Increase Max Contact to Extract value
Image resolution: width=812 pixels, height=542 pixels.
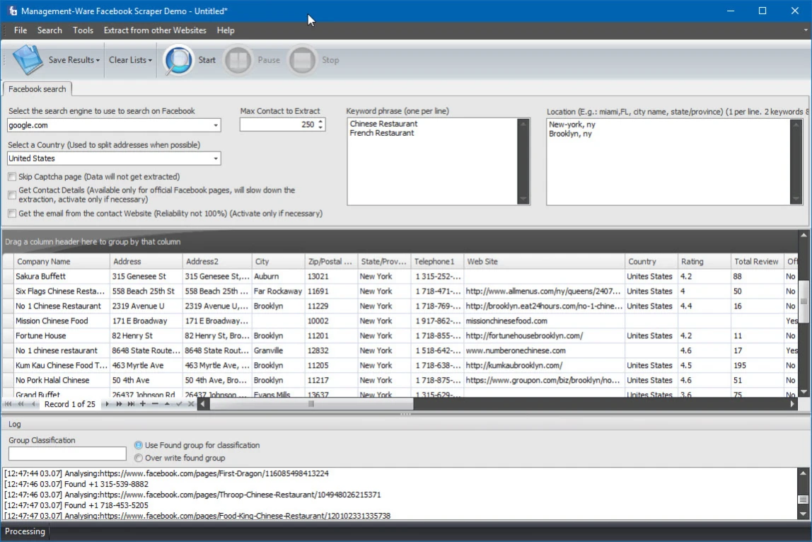320,122
